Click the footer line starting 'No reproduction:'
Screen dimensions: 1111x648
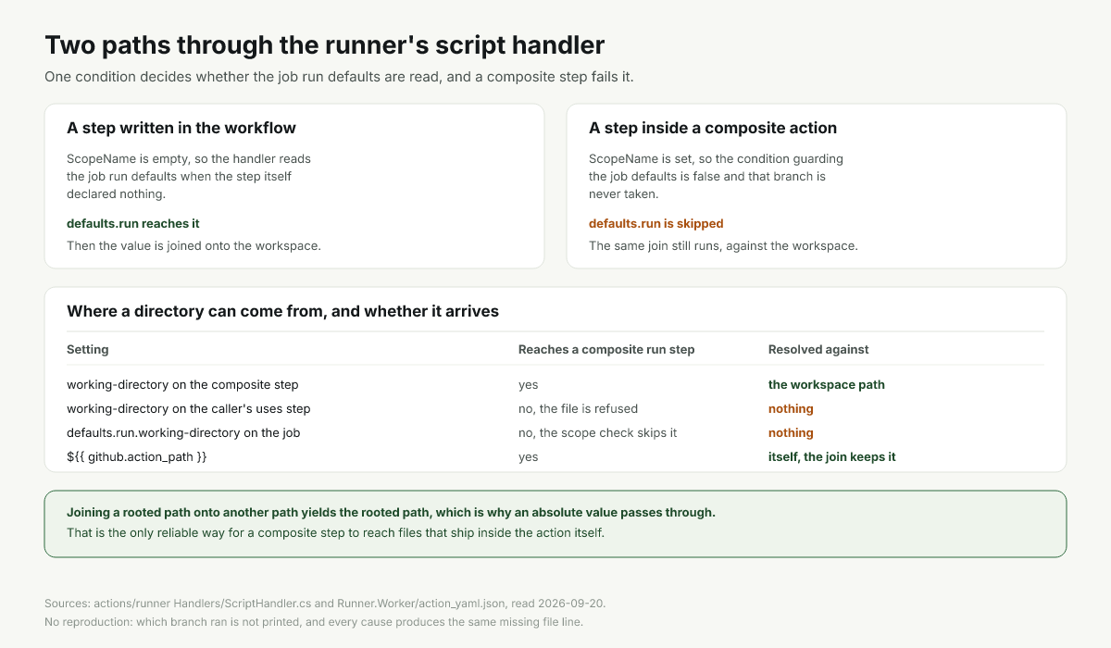point(314,622)
